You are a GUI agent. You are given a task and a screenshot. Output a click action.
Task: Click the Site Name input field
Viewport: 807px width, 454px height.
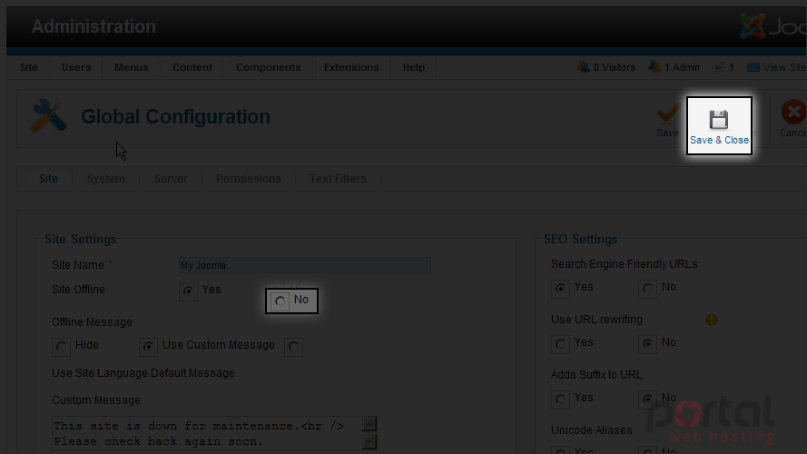305,265
